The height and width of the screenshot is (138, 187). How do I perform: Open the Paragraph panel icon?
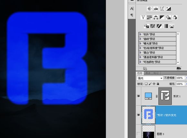pos(132,15)
